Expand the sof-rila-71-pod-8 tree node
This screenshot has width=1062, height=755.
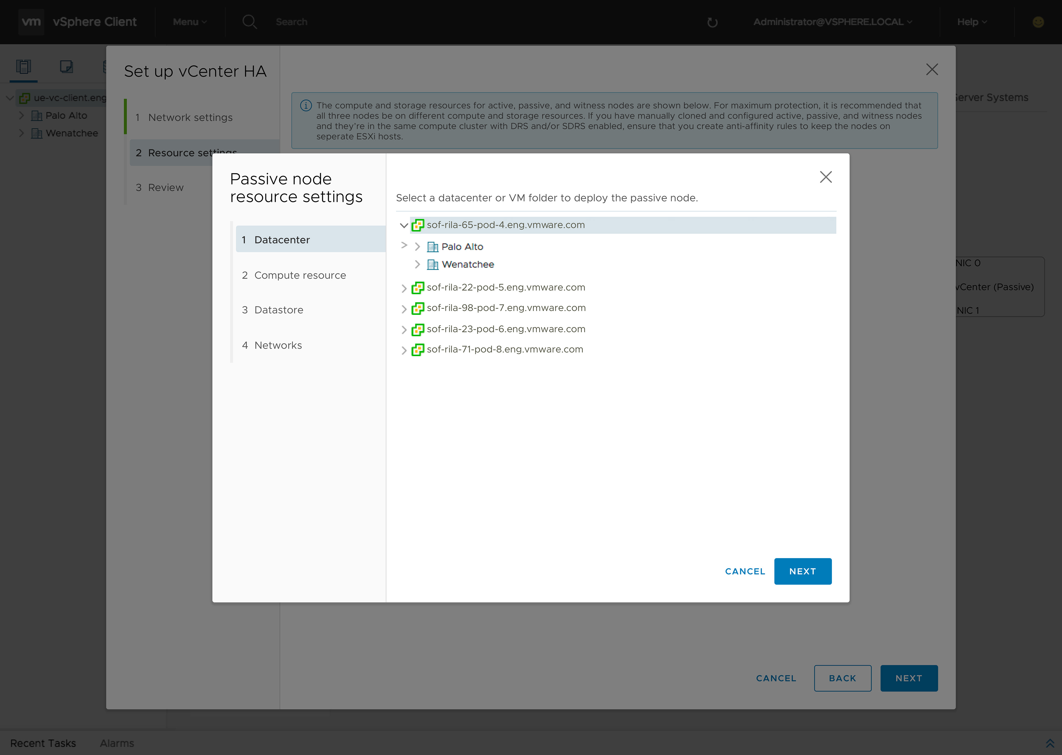tap(404, 350)
